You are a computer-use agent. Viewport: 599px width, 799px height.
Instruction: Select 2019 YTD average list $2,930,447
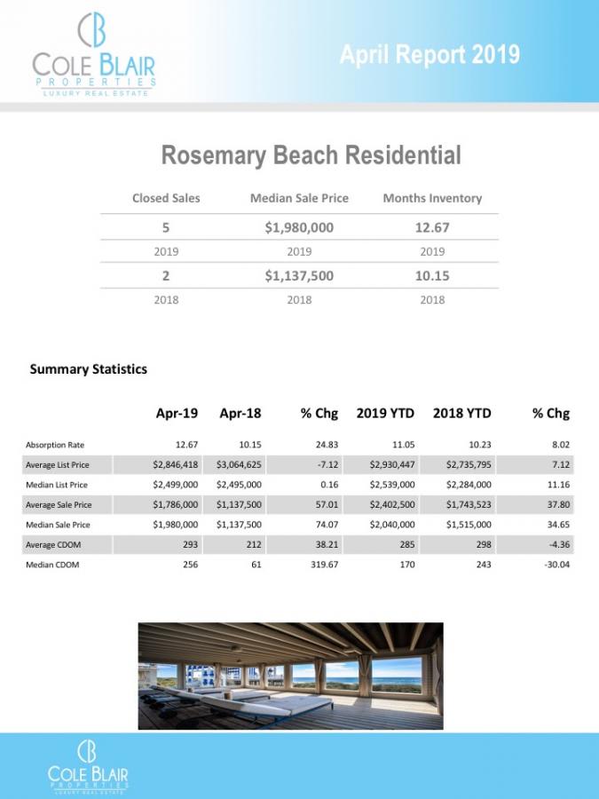(x=392, y=464)
